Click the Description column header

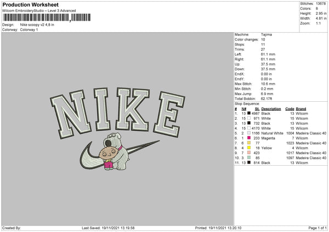[271, 109]
